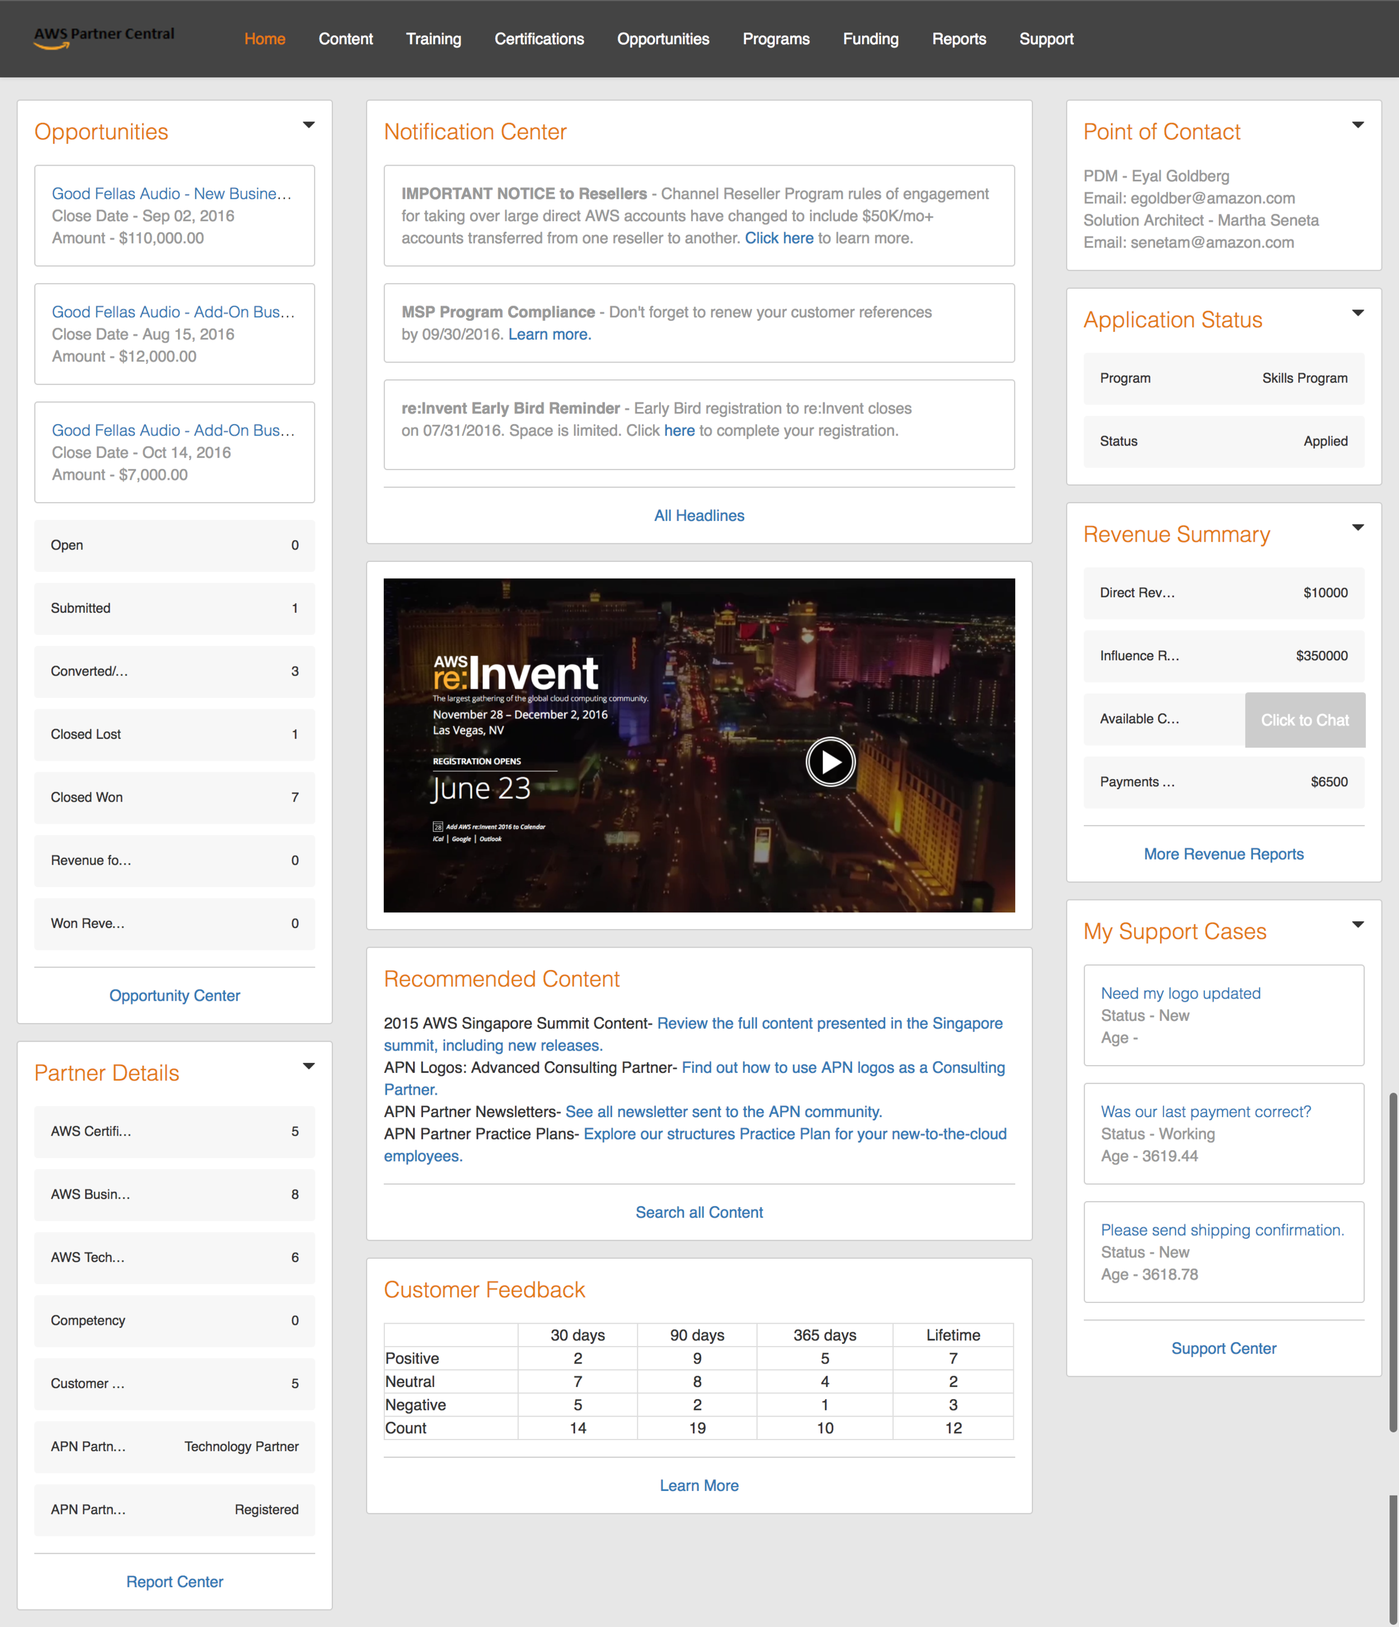This screenshot has height=1627, width=1399.
Task: Collapse the Opportunities panel arrow
Action: click(x=308, y=125)
